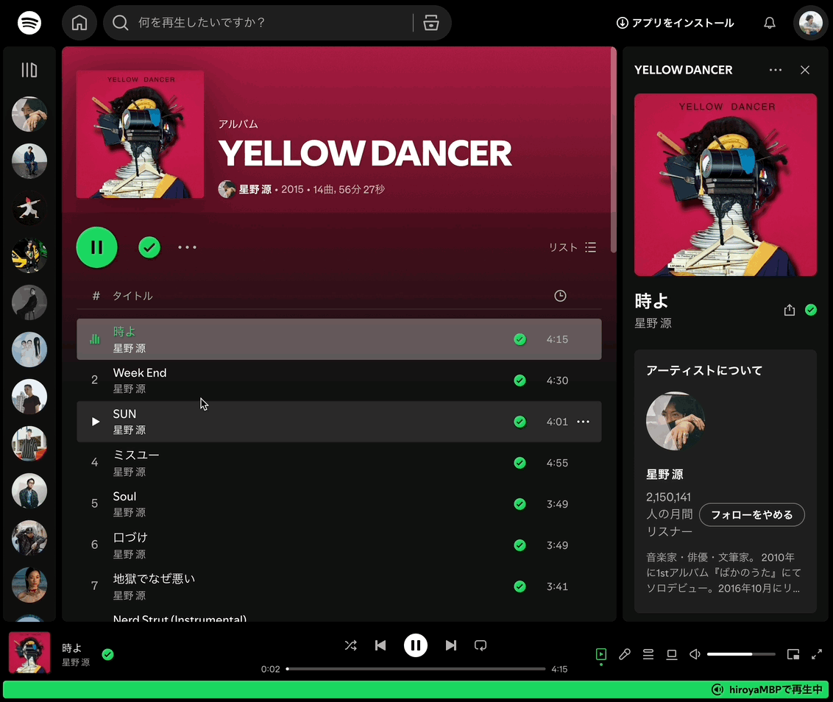833x702 pixels.
Task: Open YELLOW DANCER album cover in header
Action: 140,135
